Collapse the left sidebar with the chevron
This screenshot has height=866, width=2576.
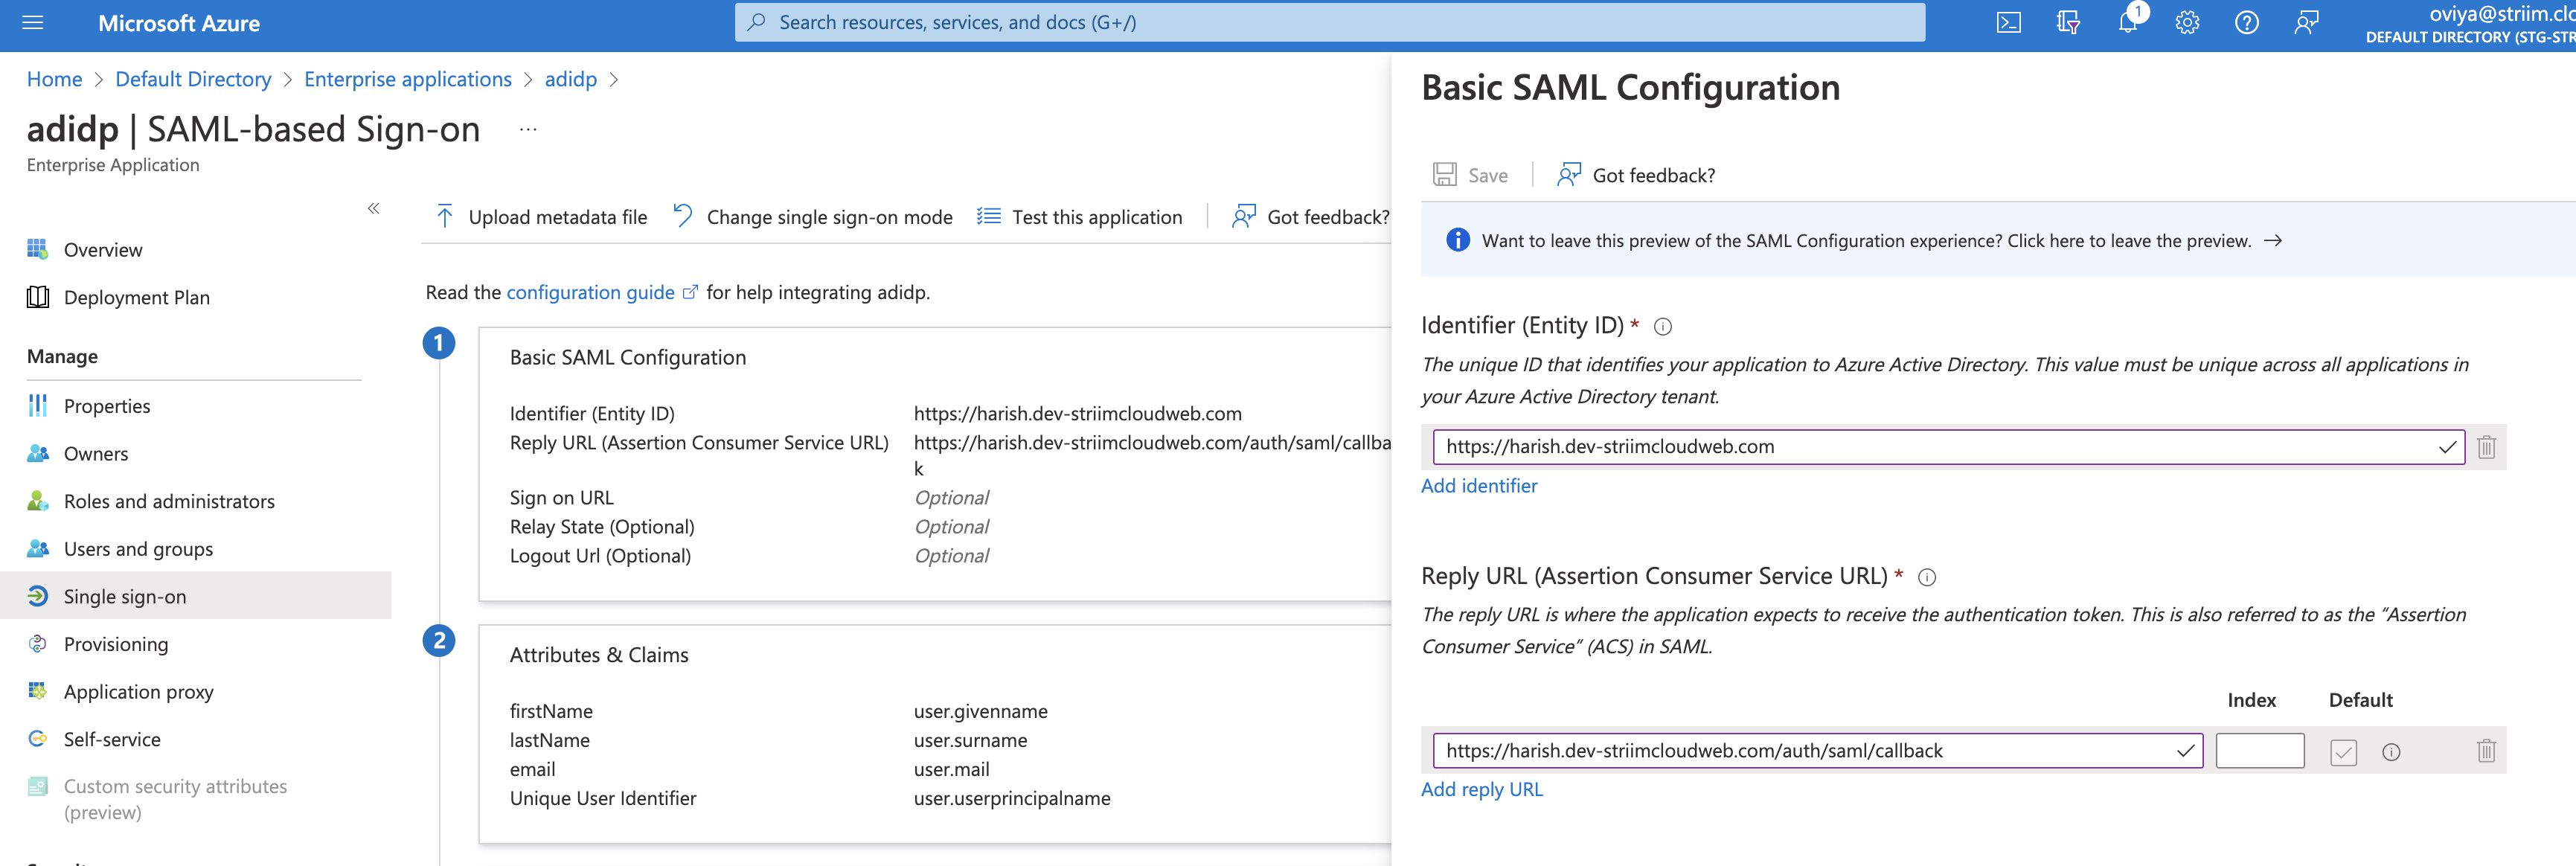tap(374, 208)
